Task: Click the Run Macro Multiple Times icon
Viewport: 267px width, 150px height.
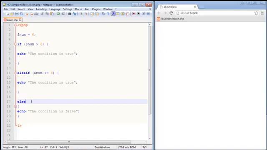Action: [x=149, y=14]
